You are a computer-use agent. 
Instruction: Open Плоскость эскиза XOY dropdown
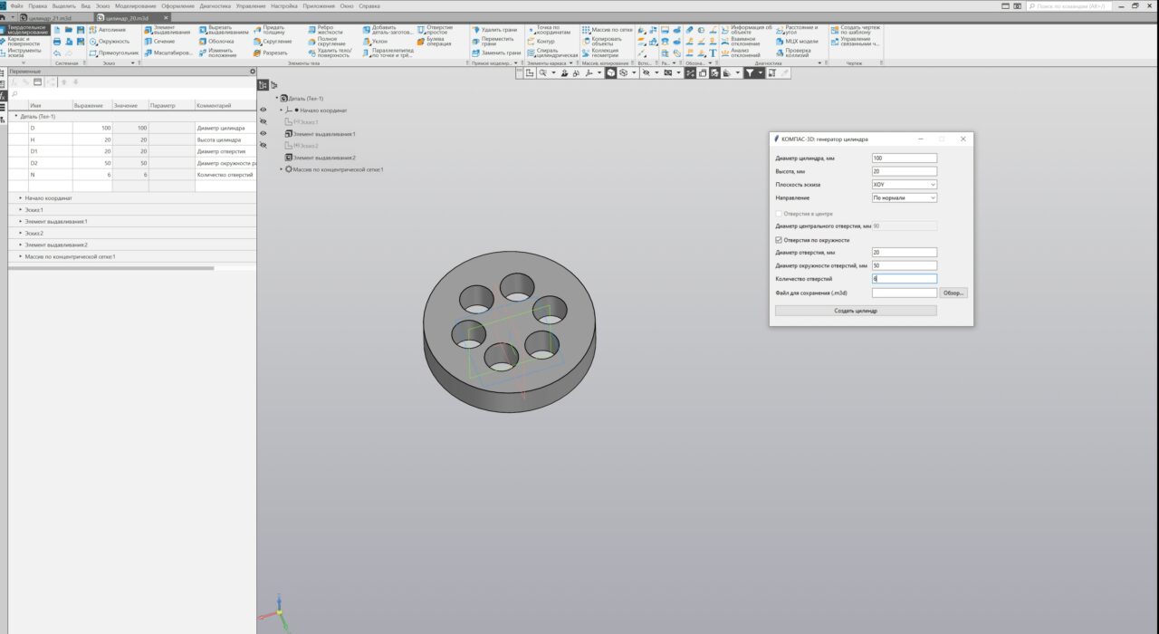(905, 185)
